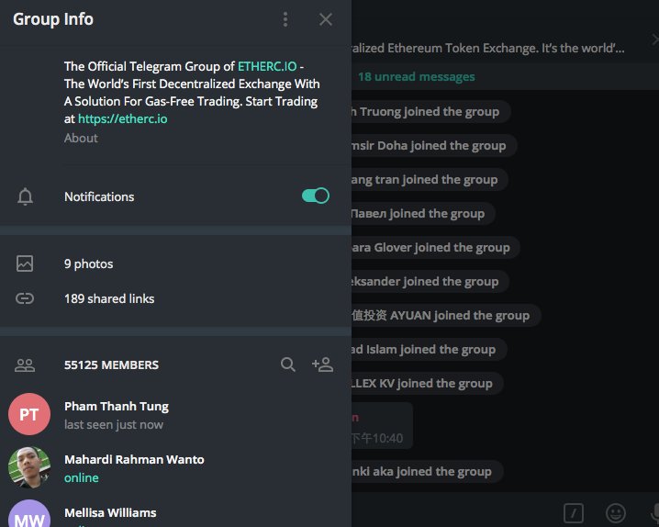Click the 18 unread messages bar
This screenshot has height=527, width=659.
(505, 76)
